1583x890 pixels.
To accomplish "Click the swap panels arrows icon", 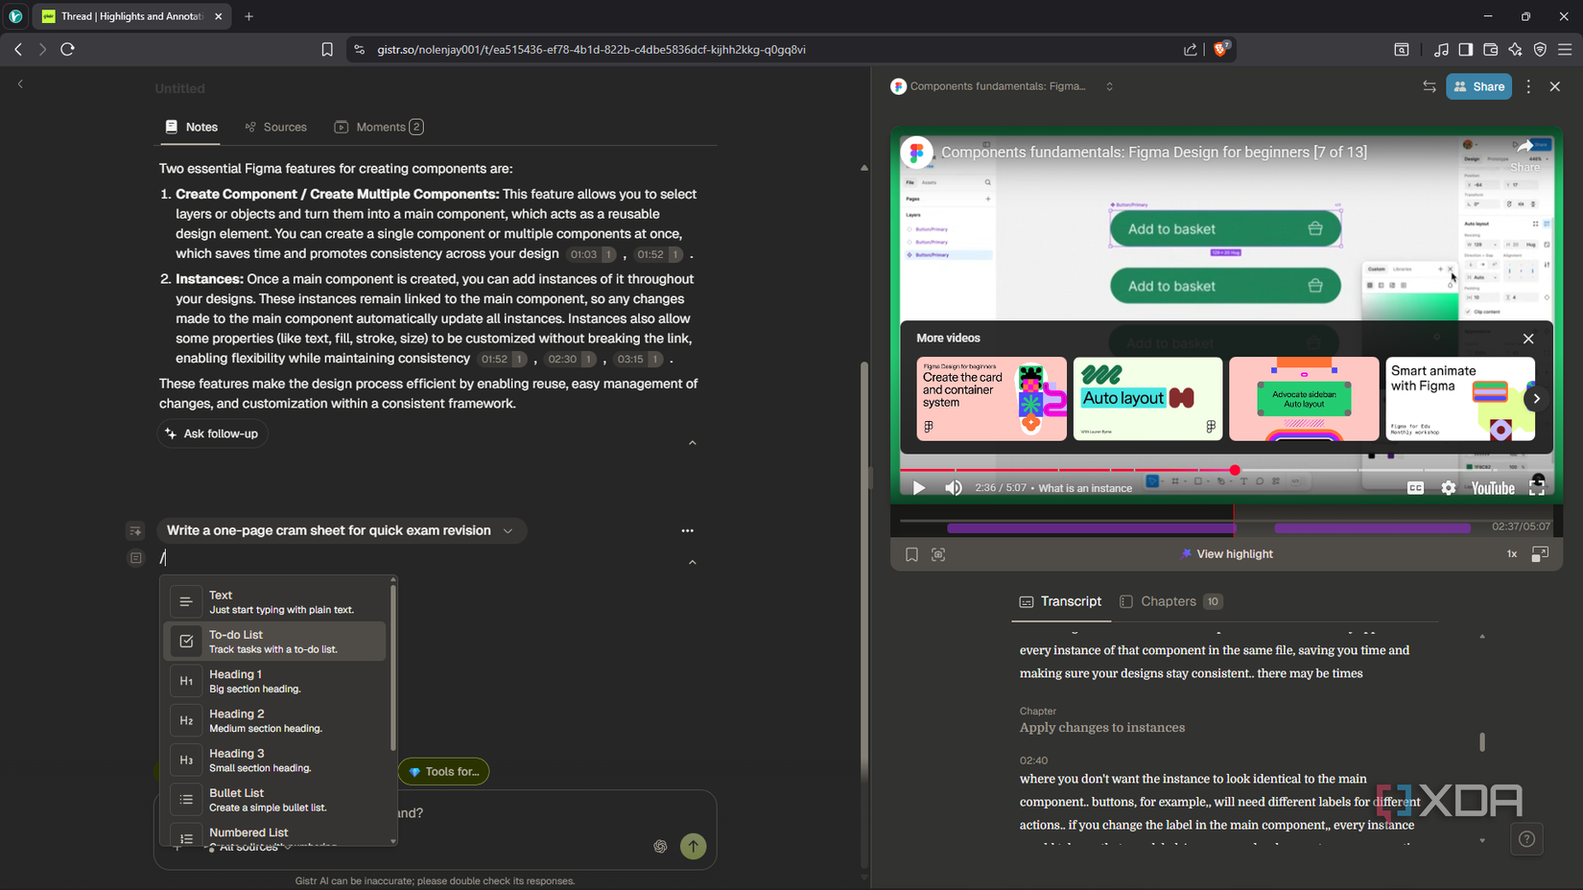I will tap(1429, 86).
